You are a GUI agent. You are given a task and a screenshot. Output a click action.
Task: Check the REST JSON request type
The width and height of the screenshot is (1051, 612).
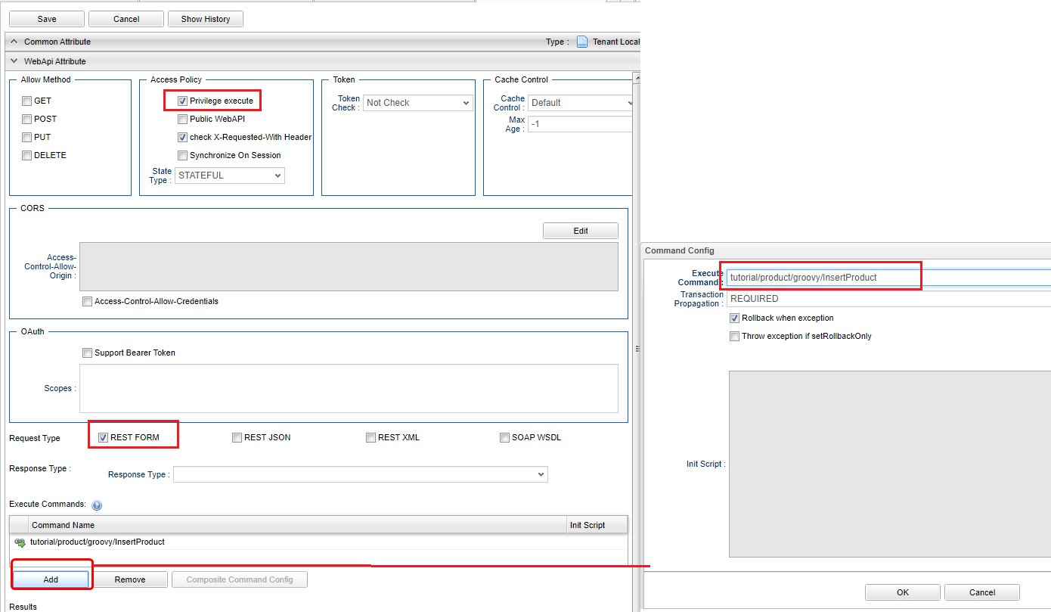237,437
